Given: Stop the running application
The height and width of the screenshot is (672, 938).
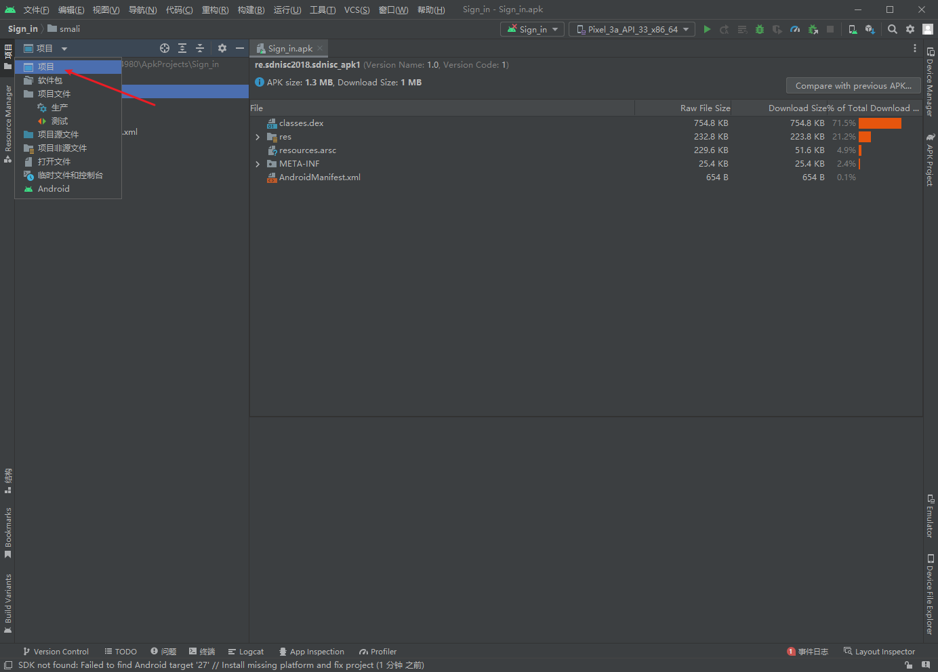Looking at the screenshot, I should (x=830, y=29).
